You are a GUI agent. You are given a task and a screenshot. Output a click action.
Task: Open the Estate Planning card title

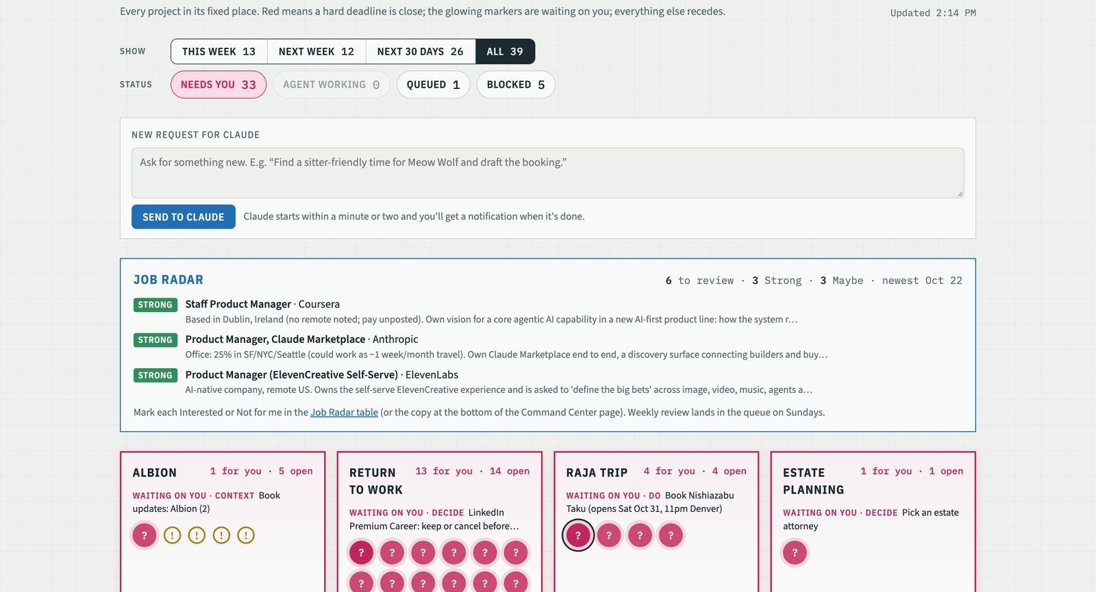[x=814, y=481]
